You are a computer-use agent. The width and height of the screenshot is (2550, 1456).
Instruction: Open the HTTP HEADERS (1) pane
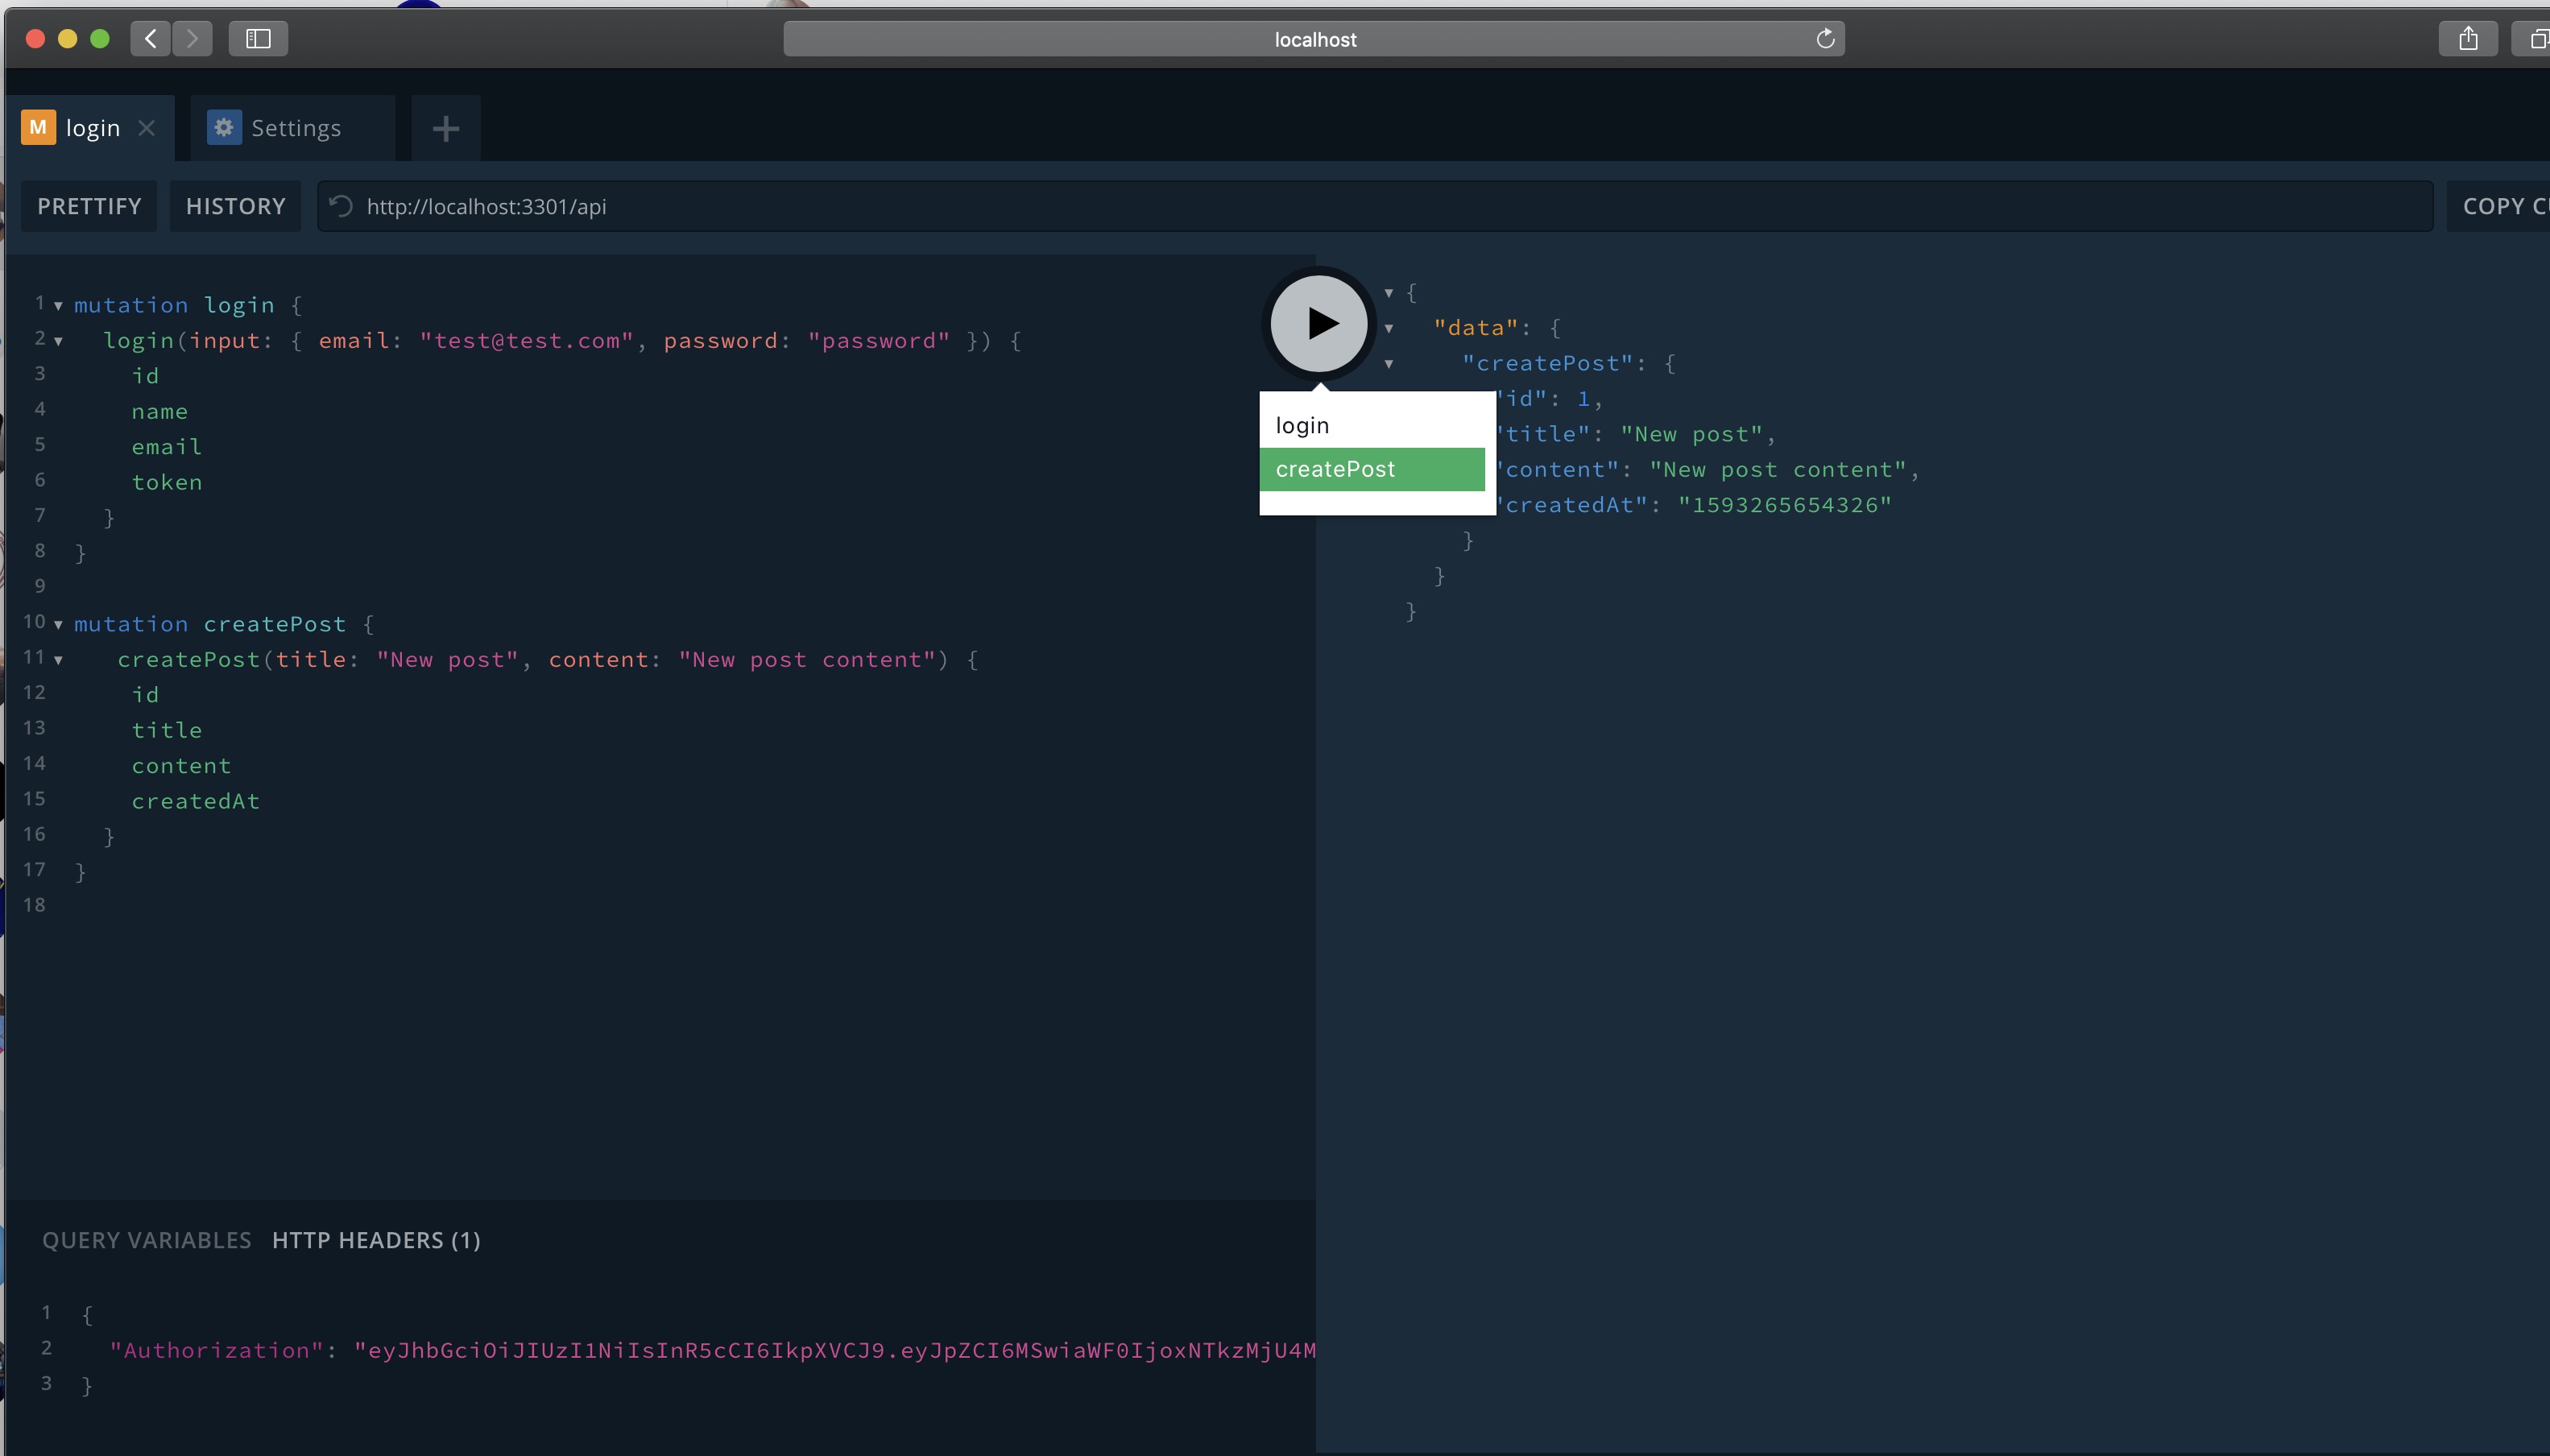click(376, 1240)
